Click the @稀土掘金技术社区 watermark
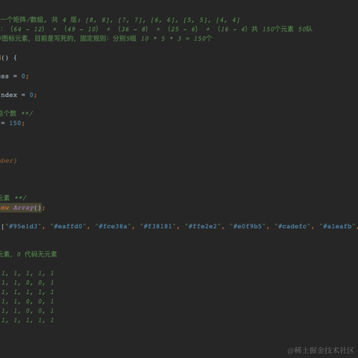Screen dimensions: 358x358 321,351
